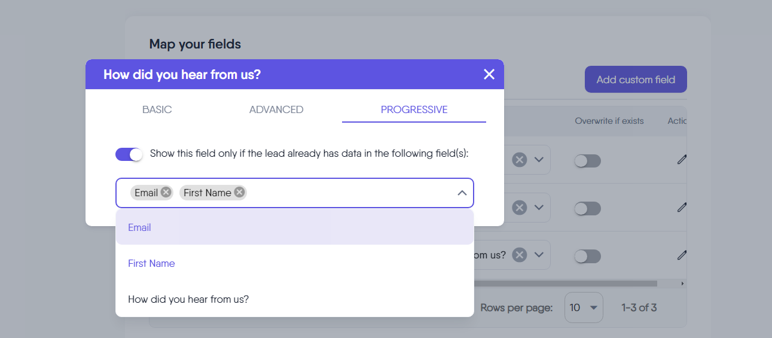This screenshot has width=772, height=338.
Task: Click the horizontal scrollbar's right arrow
Action: click(682, 283)
